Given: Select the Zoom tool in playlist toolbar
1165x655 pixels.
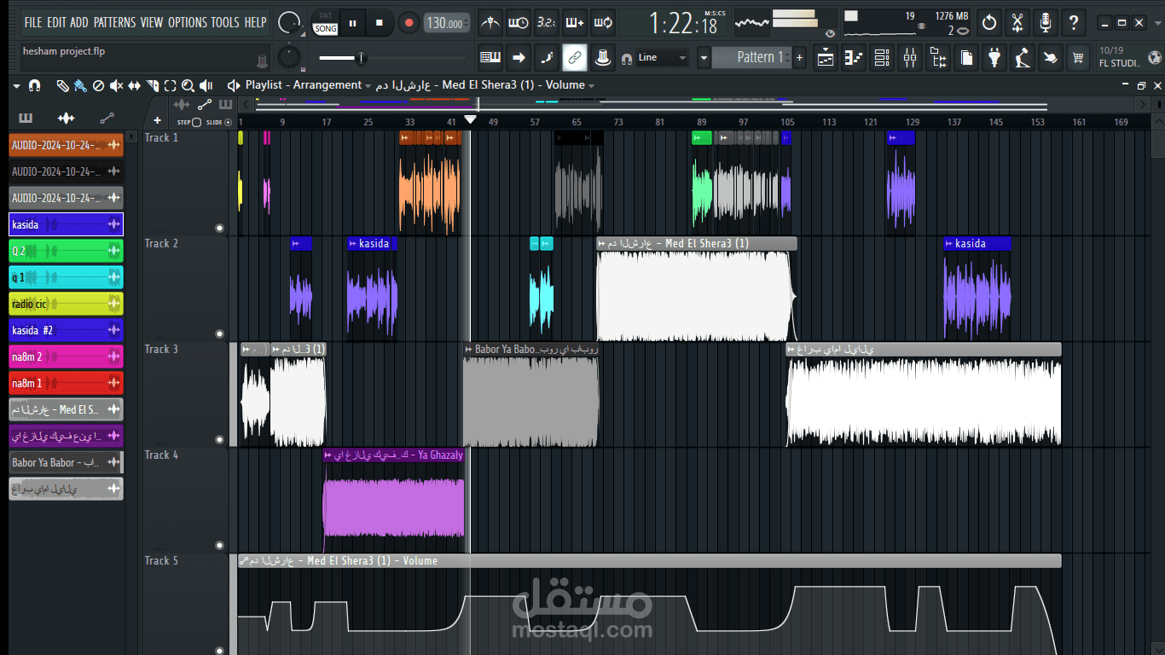Looking at the screenshot, I should pyautogui.click(x=187, y=84).
